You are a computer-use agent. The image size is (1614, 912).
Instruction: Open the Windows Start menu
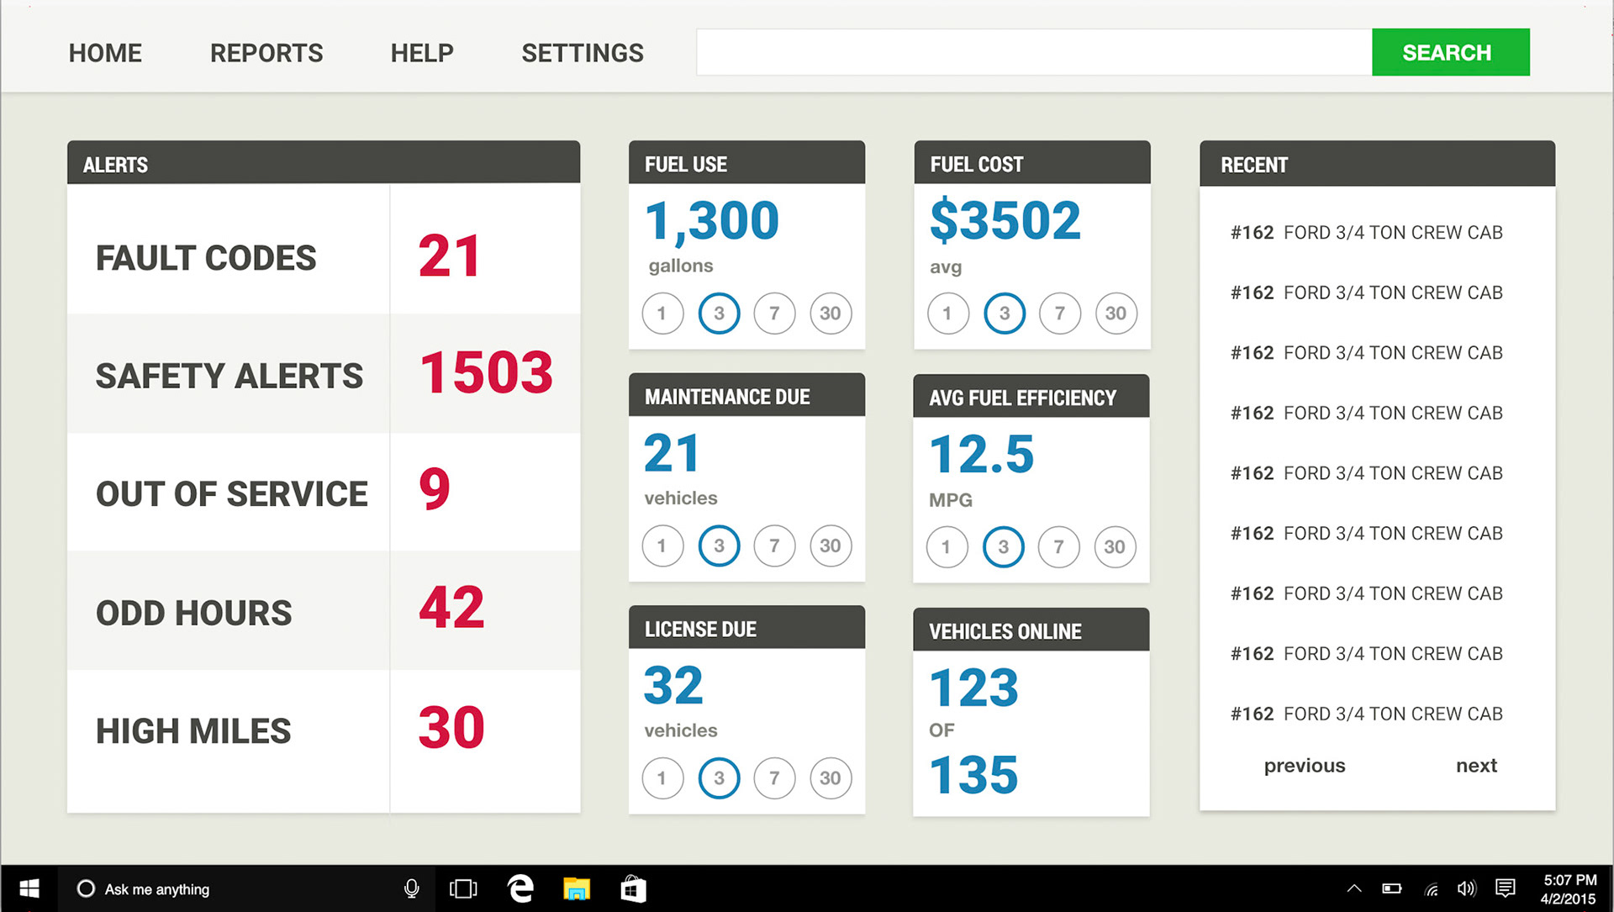point(29,888)
